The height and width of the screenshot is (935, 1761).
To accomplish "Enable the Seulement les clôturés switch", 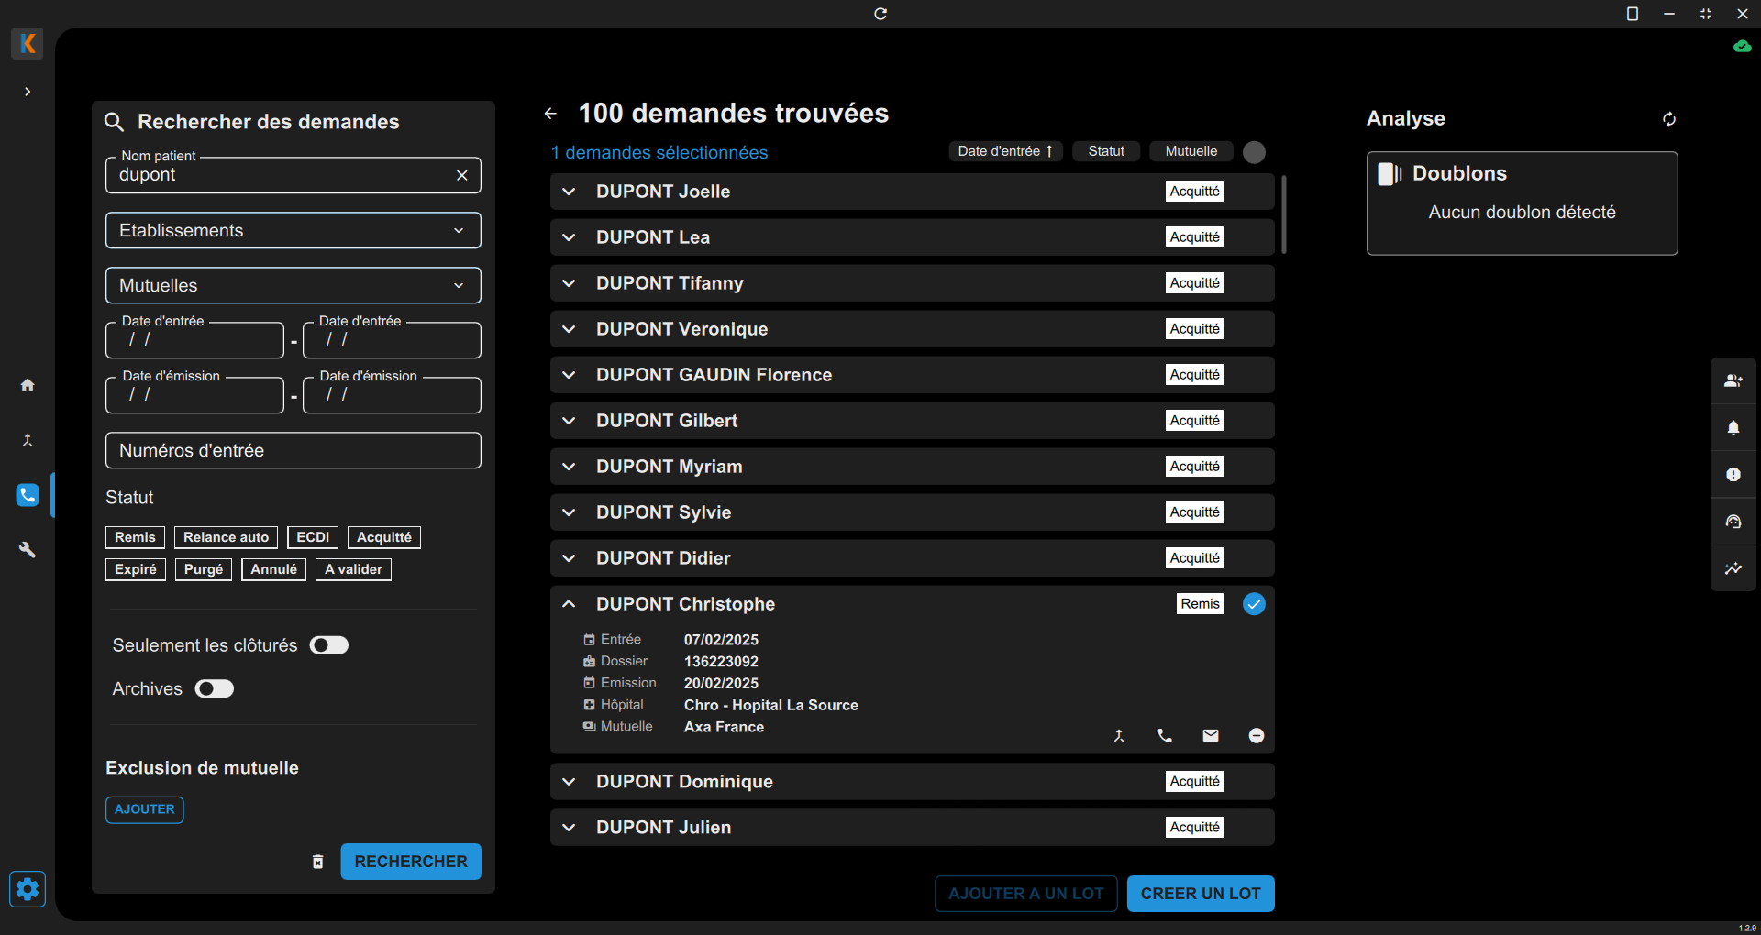I will (x=328, y=645).
